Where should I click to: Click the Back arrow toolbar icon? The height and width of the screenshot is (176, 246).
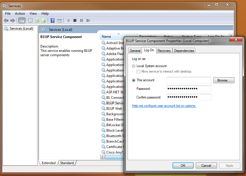(x=6, y=20)
